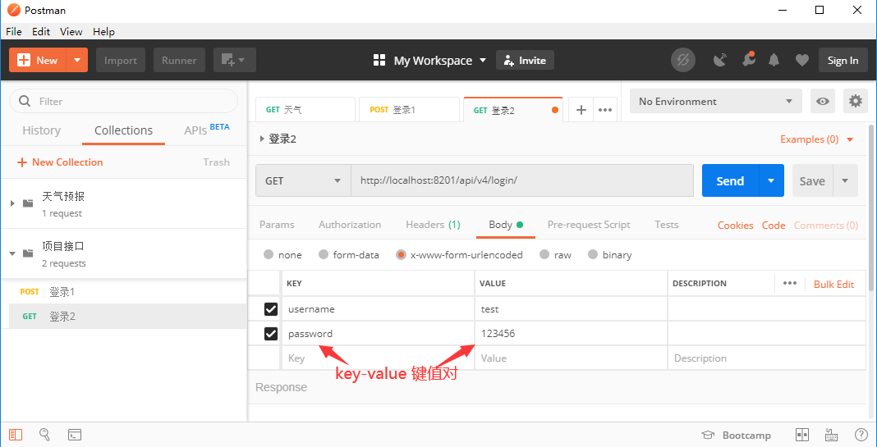
Task: Click the Sign In button
Action: [x=843, y=61]
